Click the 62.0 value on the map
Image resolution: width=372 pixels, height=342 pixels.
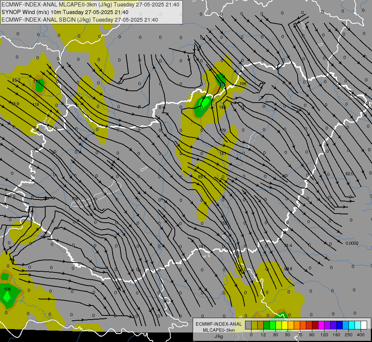[x=349, y=174]
